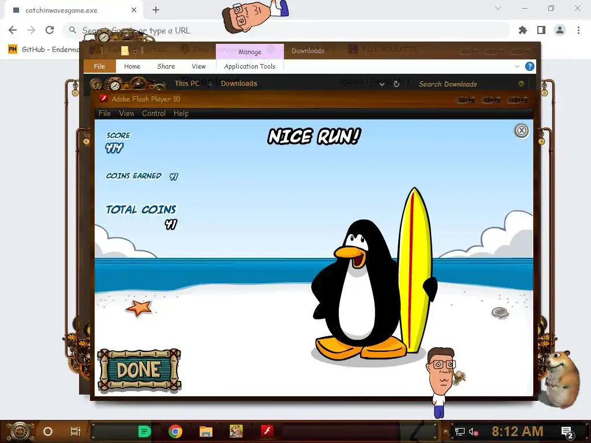This screenshot has width=591, height=443.
Task: Click This PC in the address bar
Action: (x=187, y=83)
